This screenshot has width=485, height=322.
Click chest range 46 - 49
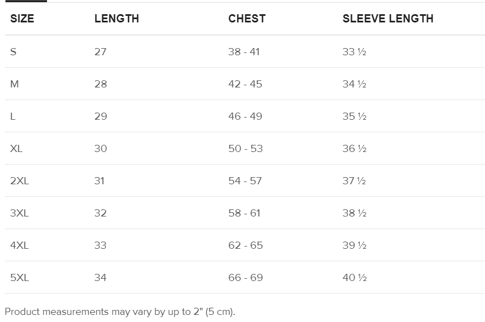coord(245,116)
